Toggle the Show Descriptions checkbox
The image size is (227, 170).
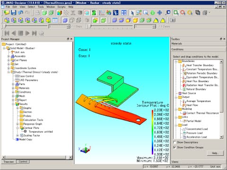click(175, 142)
